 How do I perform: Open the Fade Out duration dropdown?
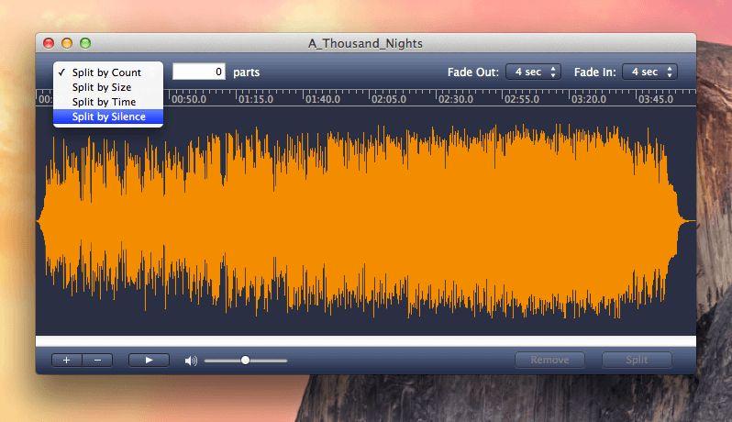533,72
